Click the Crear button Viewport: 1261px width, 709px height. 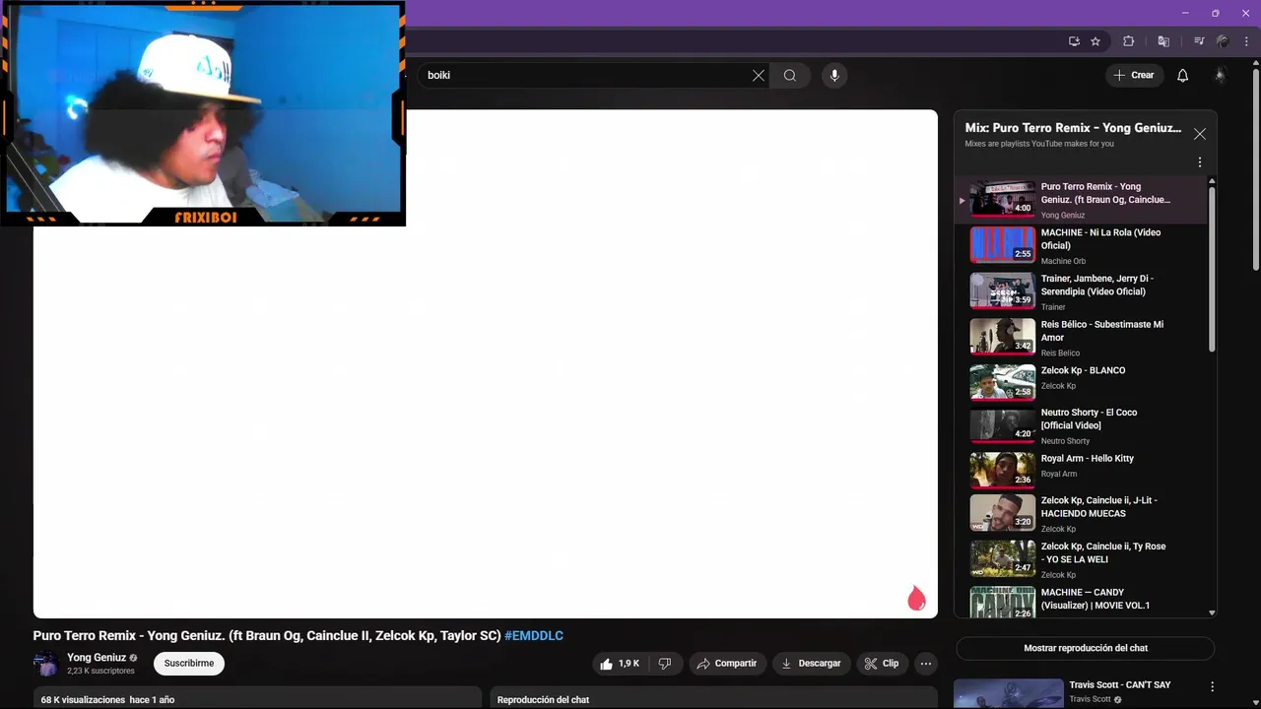pyautogui.click(x=1134, y=75)
